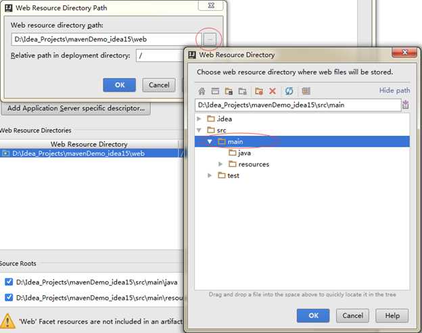Click OK in Directory Path dialog

coord(119,85)
